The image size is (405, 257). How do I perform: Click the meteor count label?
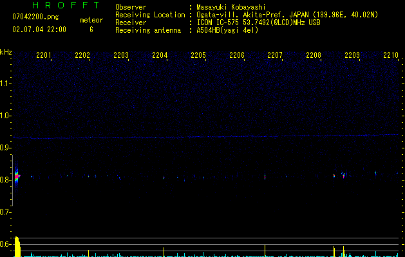(91, 20)
